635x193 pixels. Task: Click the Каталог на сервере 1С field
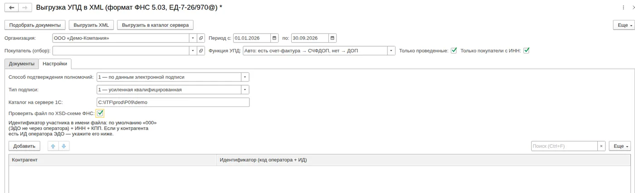coord(173,102)
